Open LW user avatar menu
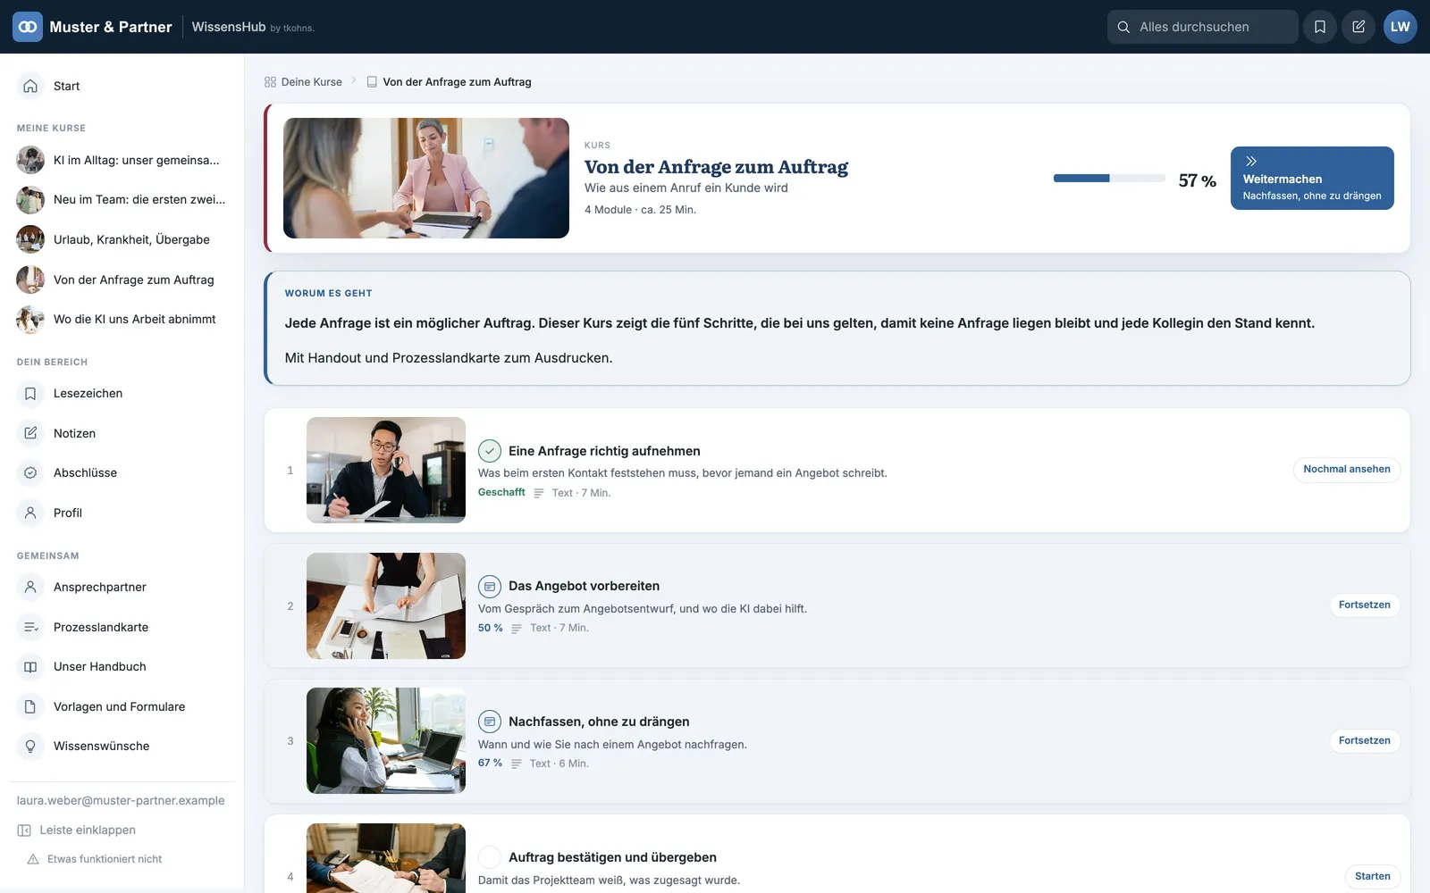The height and width of the screenshot is (893, 1430). (x=1401, y=27)
